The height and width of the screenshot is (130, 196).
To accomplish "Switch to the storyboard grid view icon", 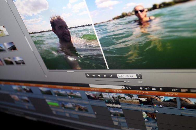I will click(175, 90).
